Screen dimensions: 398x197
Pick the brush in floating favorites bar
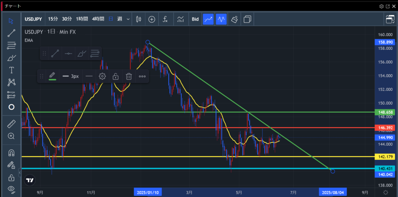[x=82, y=53]
